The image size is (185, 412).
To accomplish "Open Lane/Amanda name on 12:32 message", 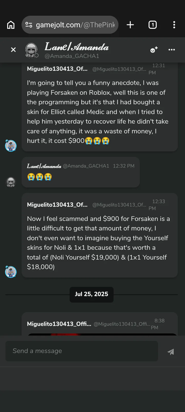I will coord(44,166).
